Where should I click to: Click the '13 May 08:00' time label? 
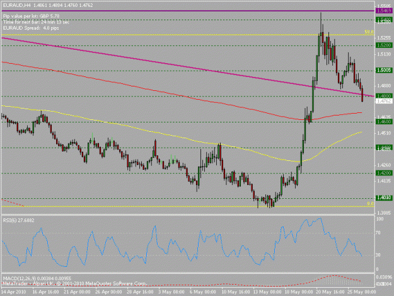pos(266,292)
